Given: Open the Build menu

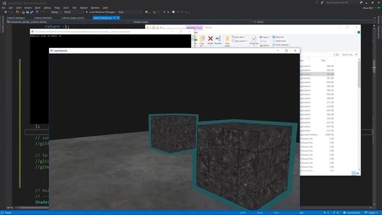Looking at the screenshot, I should click(38, 8).
